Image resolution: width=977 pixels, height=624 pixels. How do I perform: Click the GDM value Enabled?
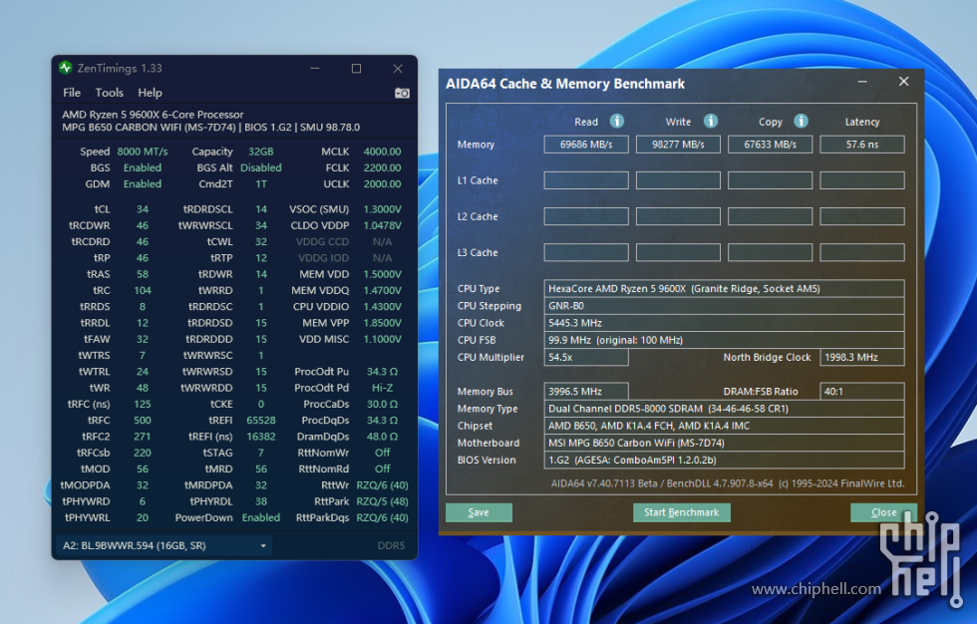coord(142,183)
